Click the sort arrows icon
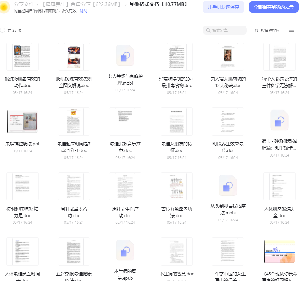This screenshot has width=302, height=281. coord(257,30)
